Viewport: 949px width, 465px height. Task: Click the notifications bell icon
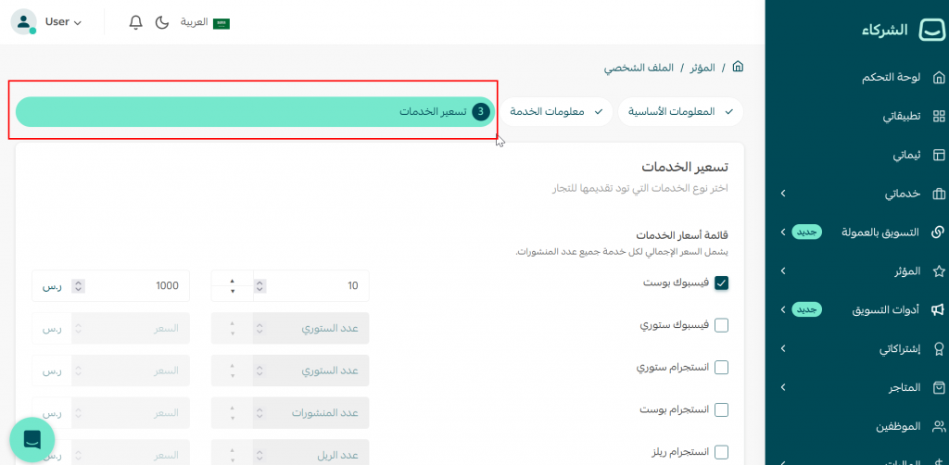[x=136, y=22]
